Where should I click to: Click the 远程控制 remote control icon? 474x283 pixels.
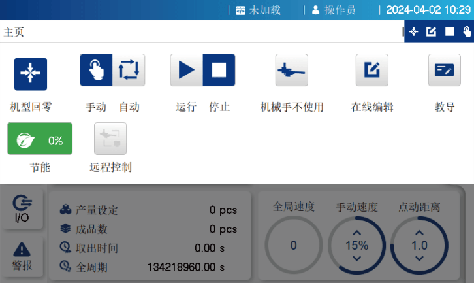tap(110, 139)
